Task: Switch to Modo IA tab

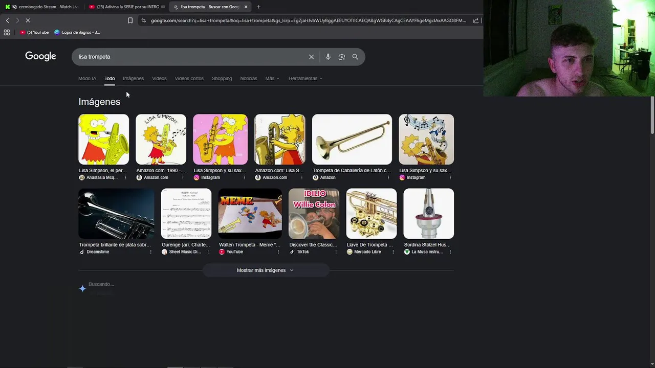Action: [87, 78]
